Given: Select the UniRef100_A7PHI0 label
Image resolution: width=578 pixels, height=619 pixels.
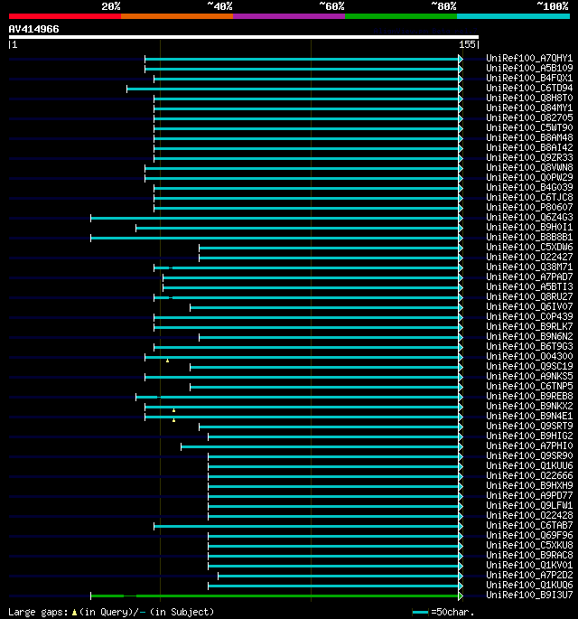Looking at the screenshot, I should click(x=529, y=445).
